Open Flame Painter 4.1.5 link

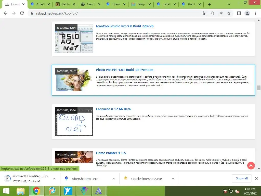click(x=111, y=153)
